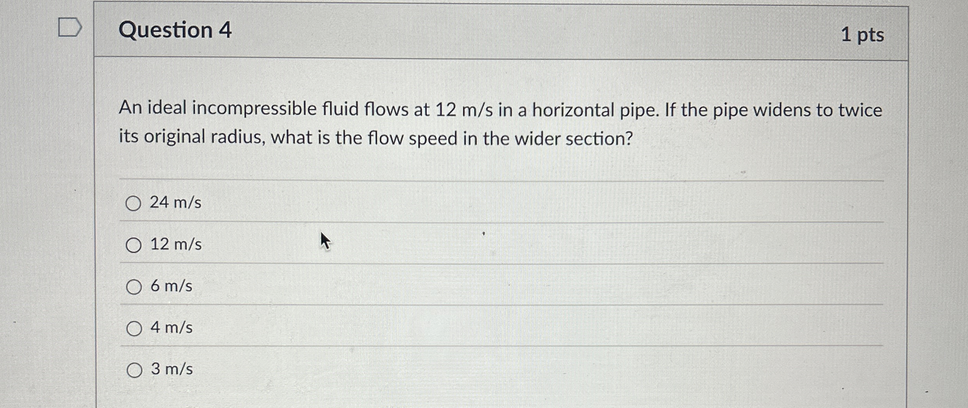Click the 24 m/s answer text
This screenshot has width=968, height=408.
coord(176,203)
